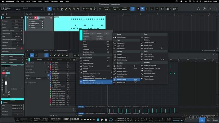Click Duplicate Shared in context menu
The height and width of the screenshot is (123, 219).
pos(96,52)
